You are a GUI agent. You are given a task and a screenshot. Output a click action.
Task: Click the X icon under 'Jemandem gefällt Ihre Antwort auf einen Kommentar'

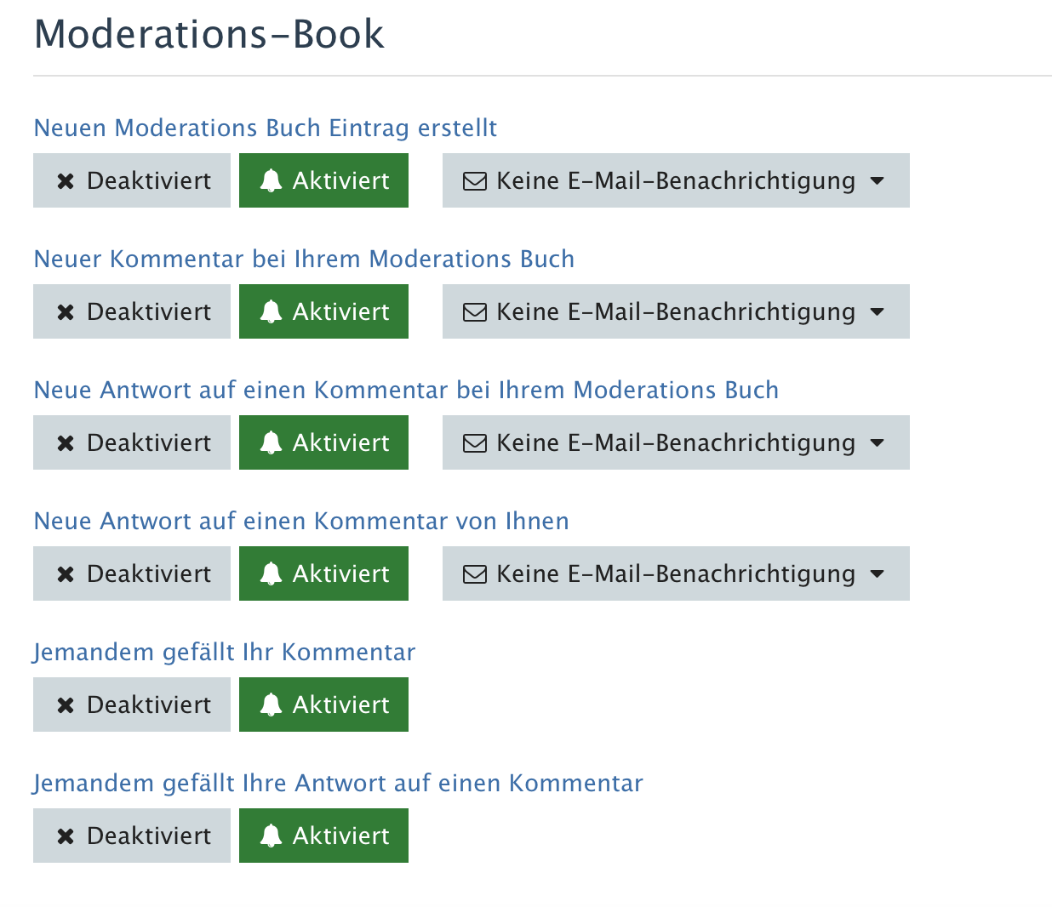coord(66,836)
